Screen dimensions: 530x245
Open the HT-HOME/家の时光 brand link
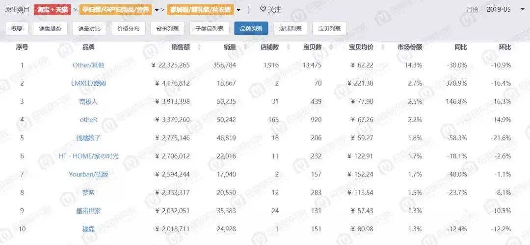pos(88,156)
